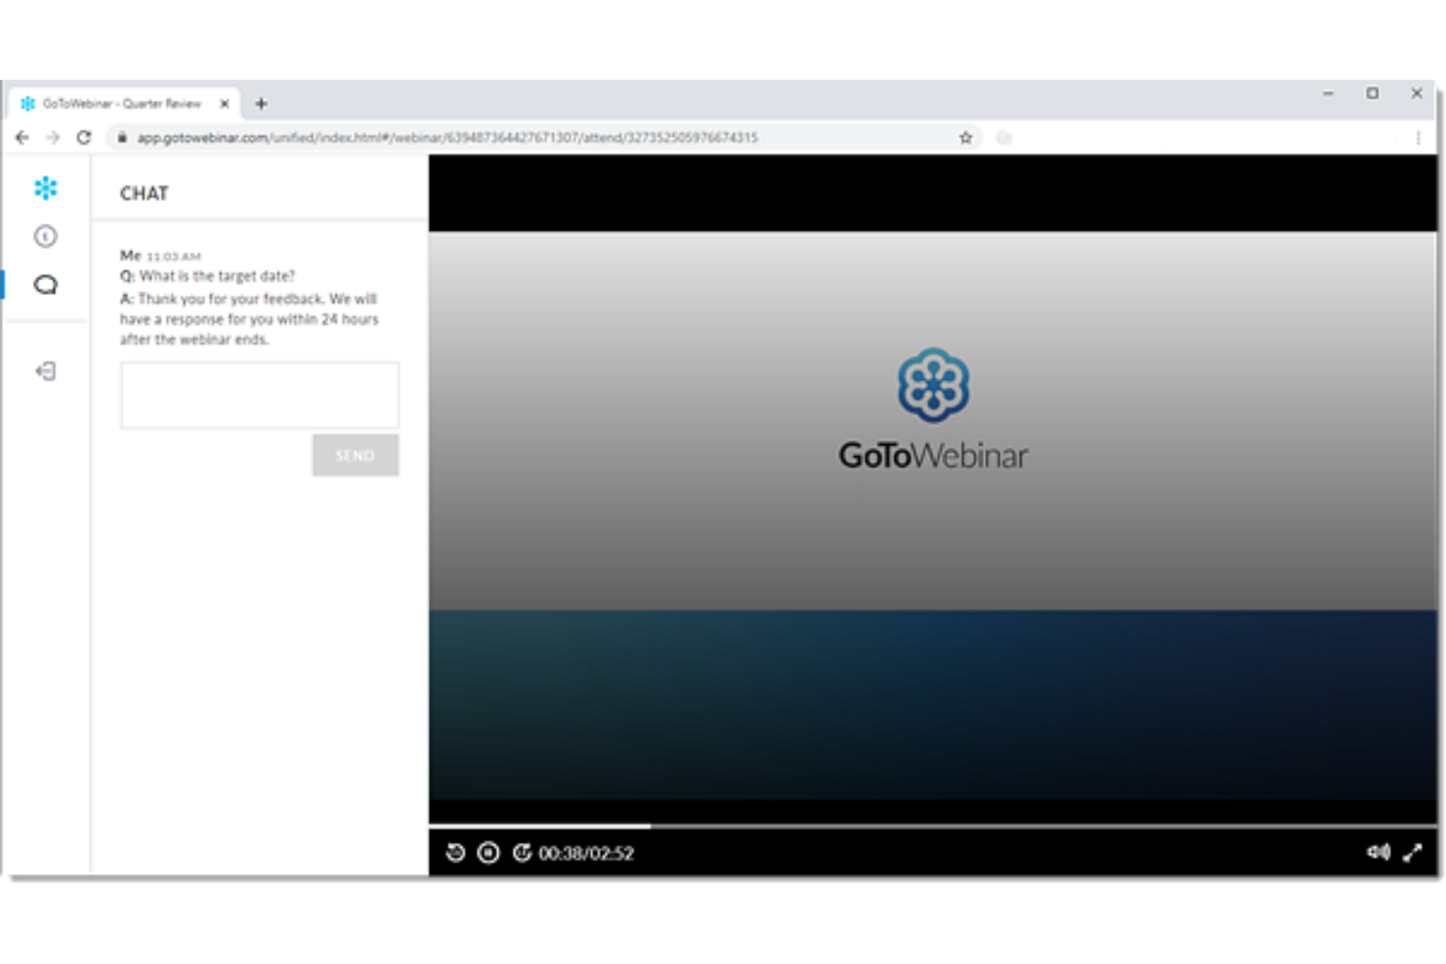Click the GoToWebinar logo in the video
This screenshot has height=964, width=1446.
pyautogui.click(x=933, y=410)
